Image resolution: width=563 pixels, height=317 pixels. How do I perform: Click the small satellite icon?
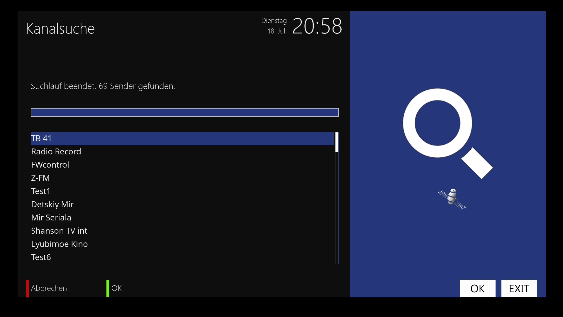point(452,199)
